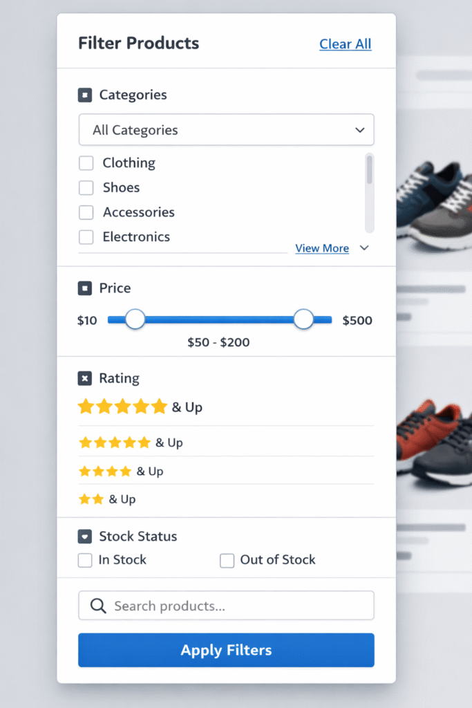Image resolution: width=472 pixels, height=708 pixels.
Task: Open the All Categories dropdown
Action: [x=226, y=130]
